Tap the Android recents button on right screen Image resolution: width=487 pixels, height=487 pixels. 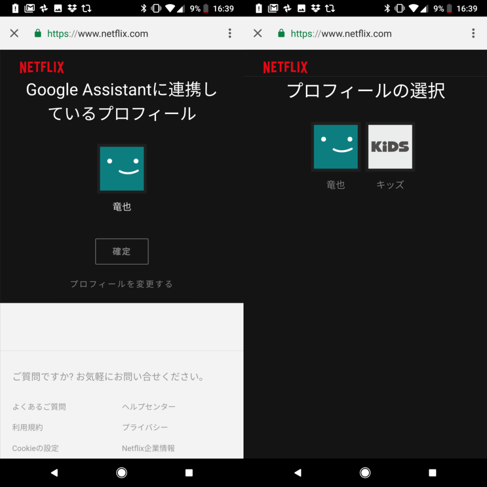click(x=432, y=473)
